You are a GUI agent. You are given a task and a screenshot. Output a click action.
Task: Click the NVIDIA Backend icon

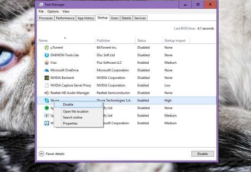46,78
